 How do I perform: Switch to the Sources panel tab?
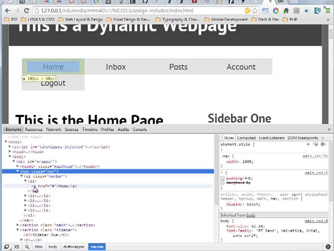click(72, 129)
